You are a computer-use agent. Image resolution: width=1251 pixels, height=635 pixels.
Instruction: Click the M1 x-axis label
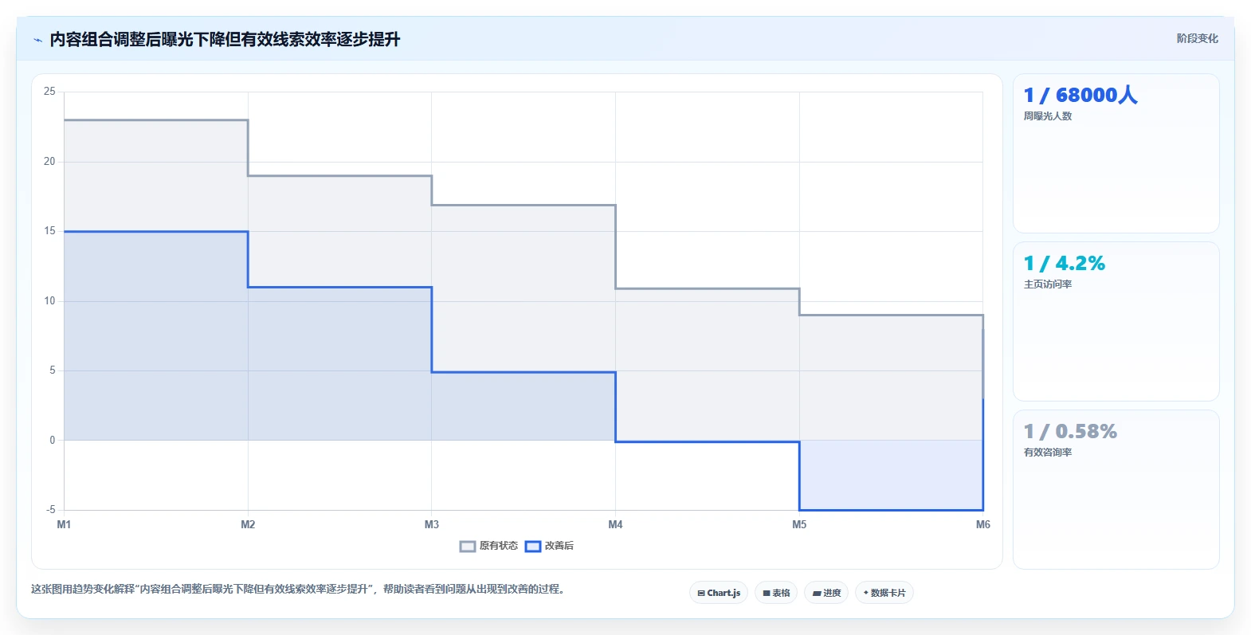pyautogui.click(x=64, y=524)
